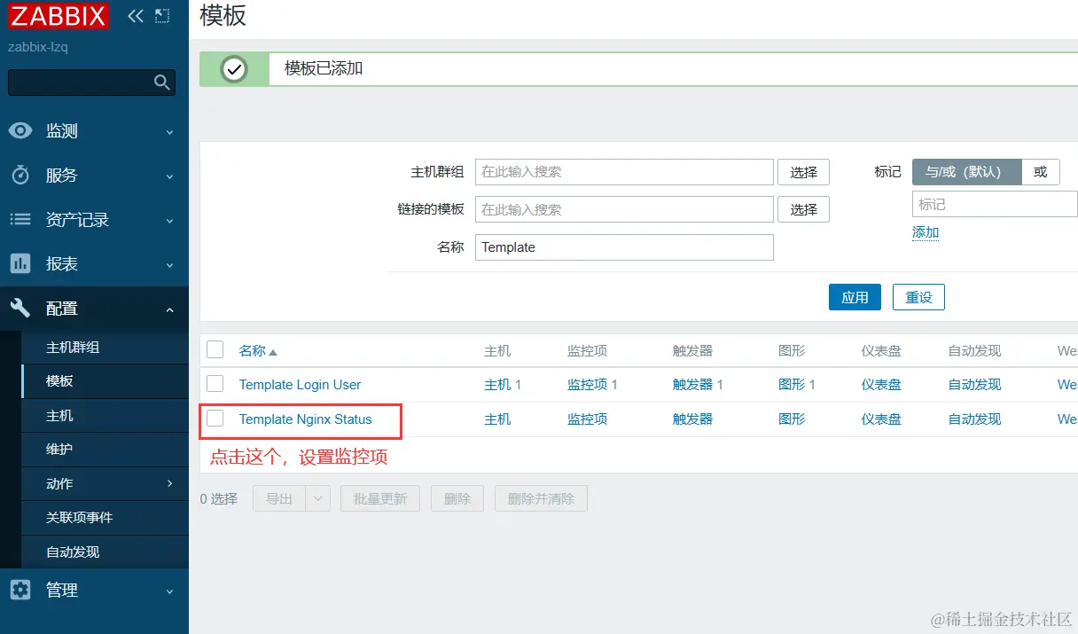Viewport: 1078px width, 634px height.
Task: Click the 资产记录 list icon
Action: [20, 219]
